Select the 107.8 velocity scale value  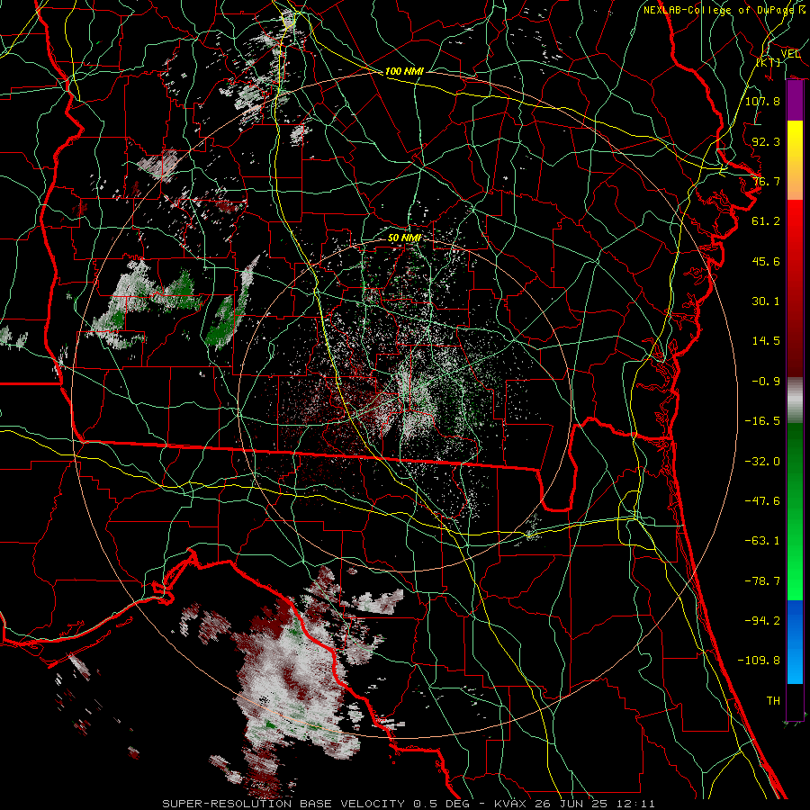[762, 101]
